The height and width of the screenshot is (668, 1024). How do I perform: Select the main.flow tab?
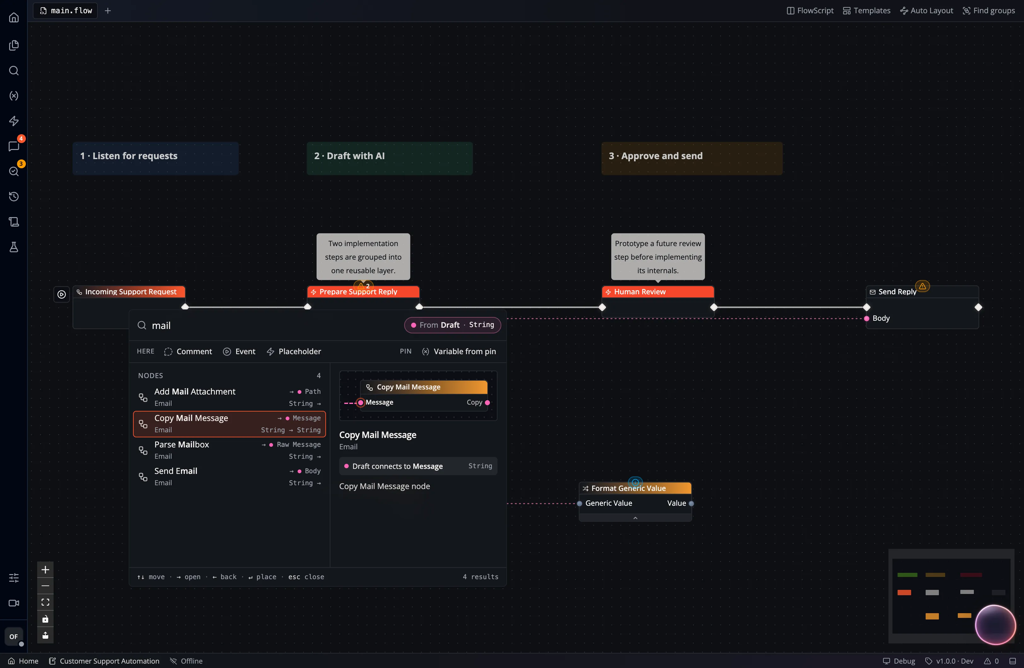click(x=66, y=11)
